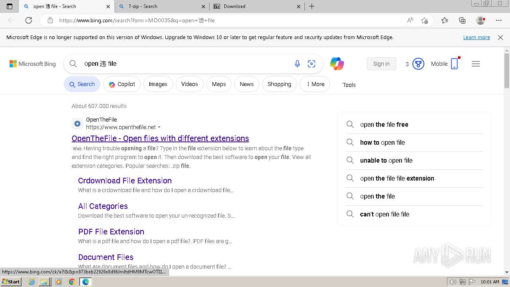
Task: Open a new tab with the plus button
Action: (312, 6)
